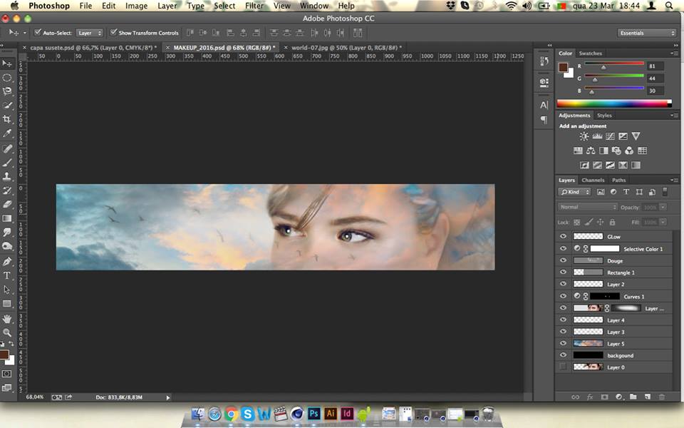Open the Normal blend mode dropdown
Viewport: 684px width, 428px height.
coord(589,207)
